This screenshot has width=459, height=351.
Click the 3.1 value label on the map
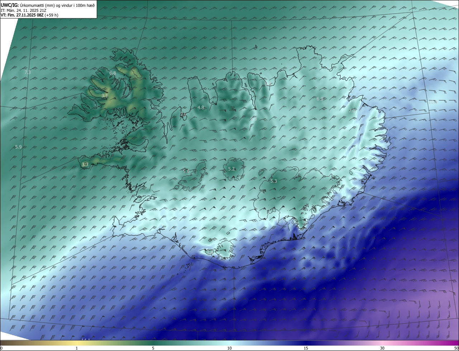tap(105, 96)
